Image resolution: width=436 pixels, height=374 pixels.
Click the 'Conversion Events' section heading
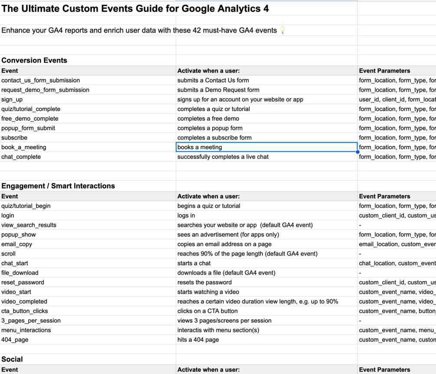click(34, 60)
